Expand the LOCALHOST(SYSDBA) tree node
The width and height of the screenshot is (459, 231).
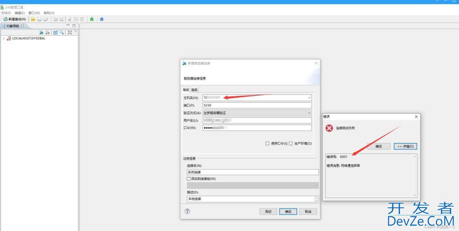coord(4,38)
